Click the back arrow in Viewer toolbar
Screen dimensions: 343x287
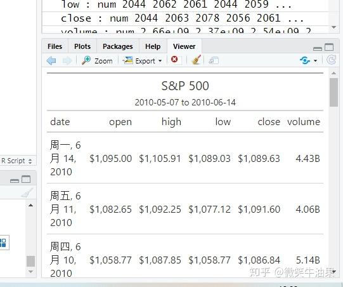(x=51, y=60)
